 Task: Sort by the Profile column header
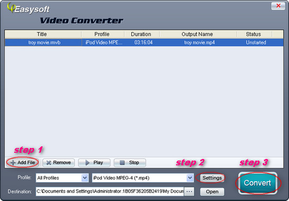click(103, 34)
